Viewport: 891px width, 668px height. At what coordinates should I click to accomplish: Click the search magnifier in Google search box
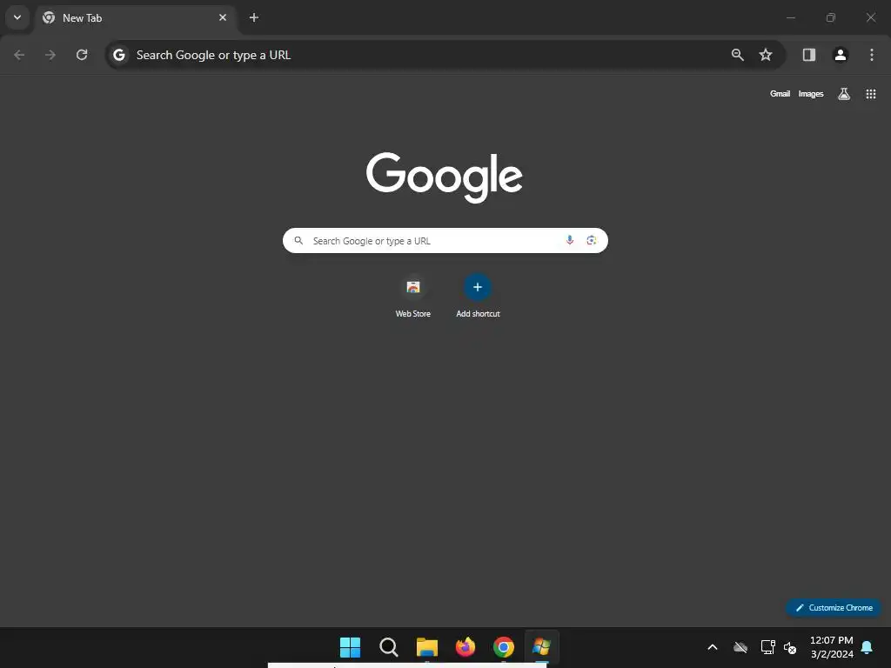(x=298, y=241)
